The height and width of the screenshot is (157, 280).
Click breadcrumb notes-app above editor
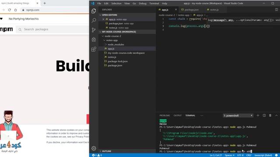184,15
